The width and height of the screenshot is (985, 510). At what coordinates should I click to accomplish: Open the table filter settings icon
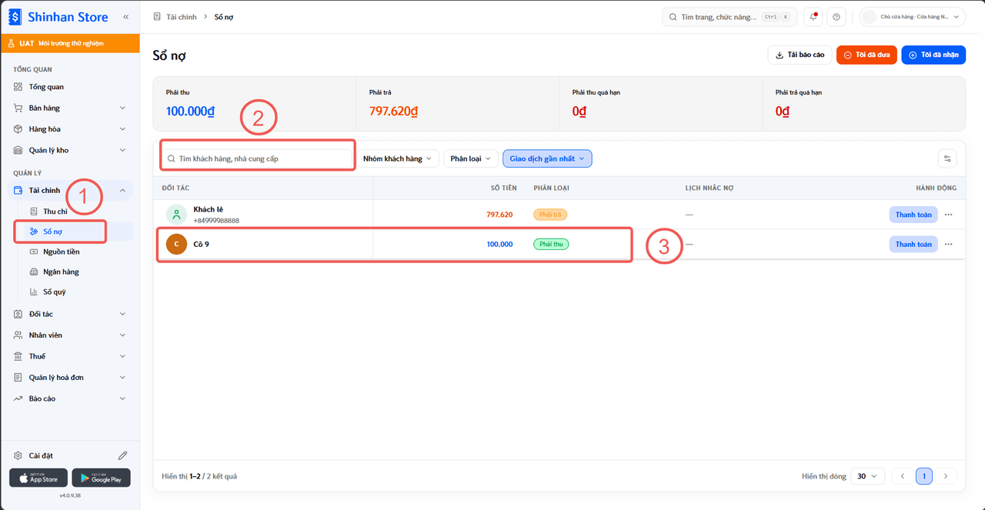[x=947, y=158]
